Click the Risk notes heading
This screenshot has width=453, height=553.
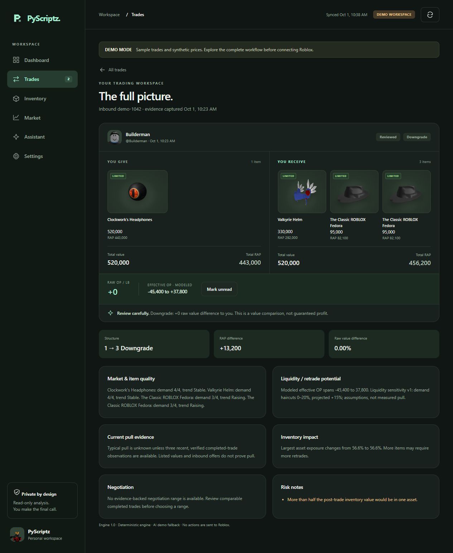(292, 487)
